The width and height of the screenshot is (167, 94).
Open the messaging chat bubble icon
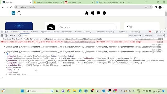[x=98, y=13]
